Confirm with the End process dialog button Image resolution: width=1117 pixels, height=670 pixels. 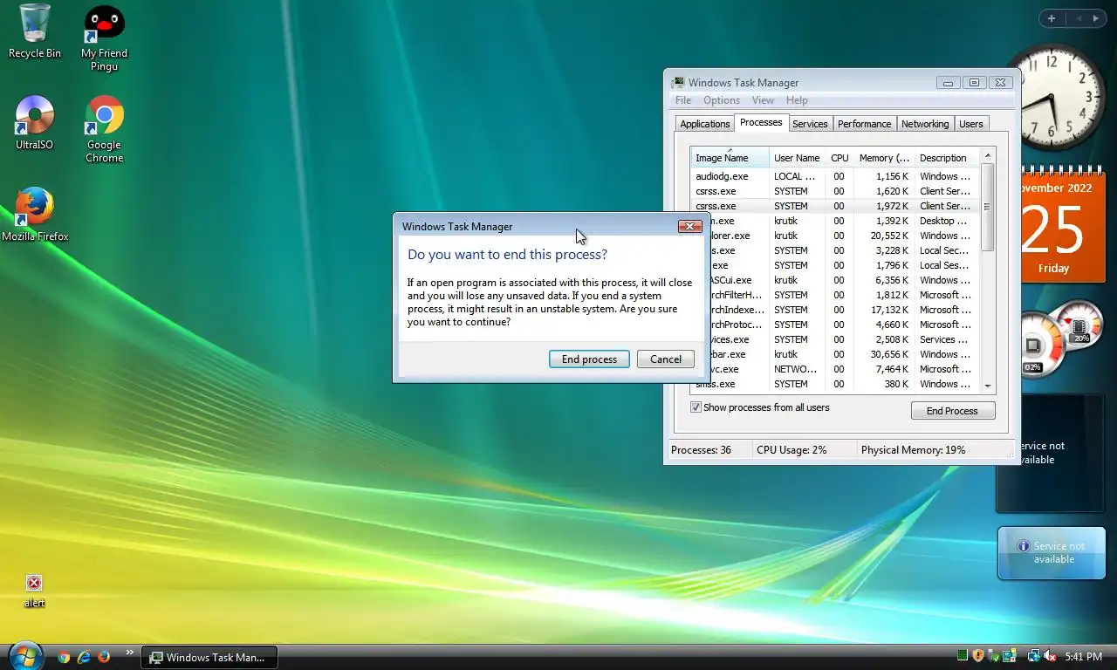[589, 359]
